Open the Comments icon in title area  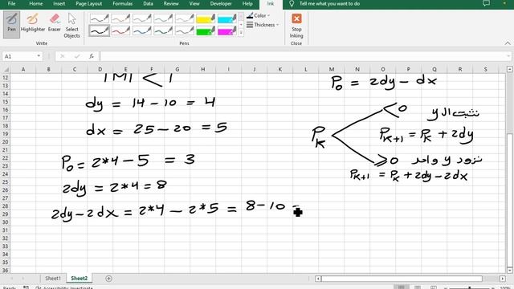tap(486, 3)
